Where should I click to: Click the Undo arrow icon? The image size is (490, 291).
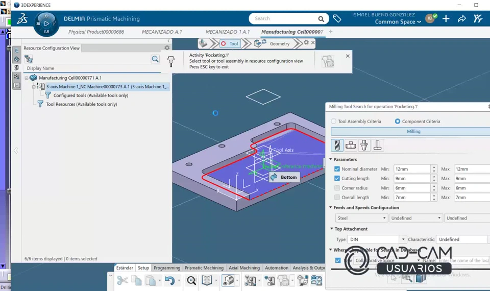[x=169, y=280]
